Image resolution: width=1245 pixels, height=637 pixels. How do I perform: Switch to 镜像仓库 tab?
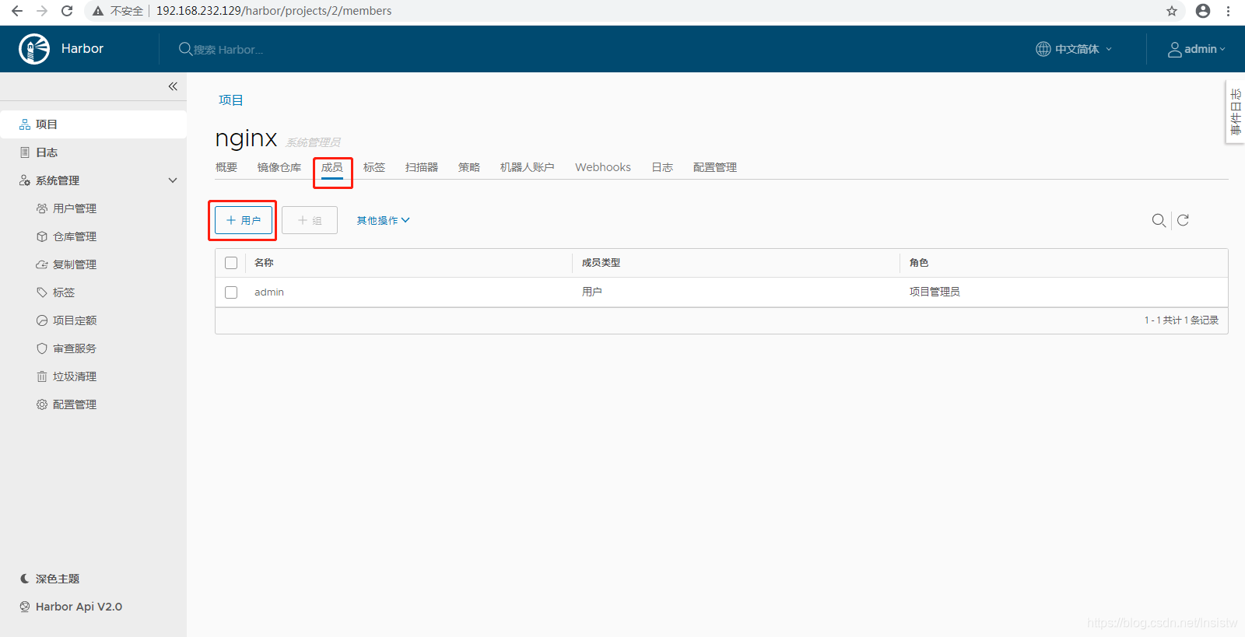(x=279, y=167)
